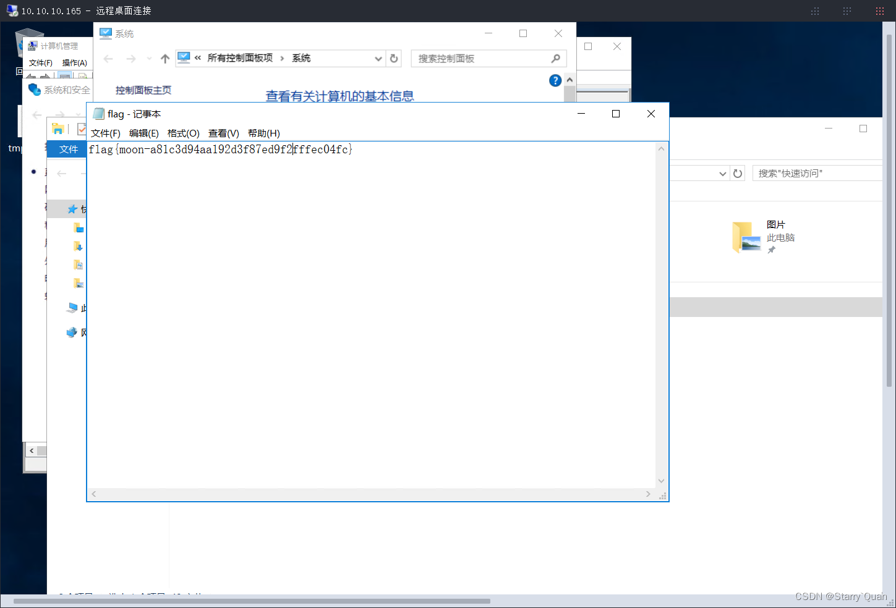Open the 帮助(H) menu in Notepad

point(263,133)
